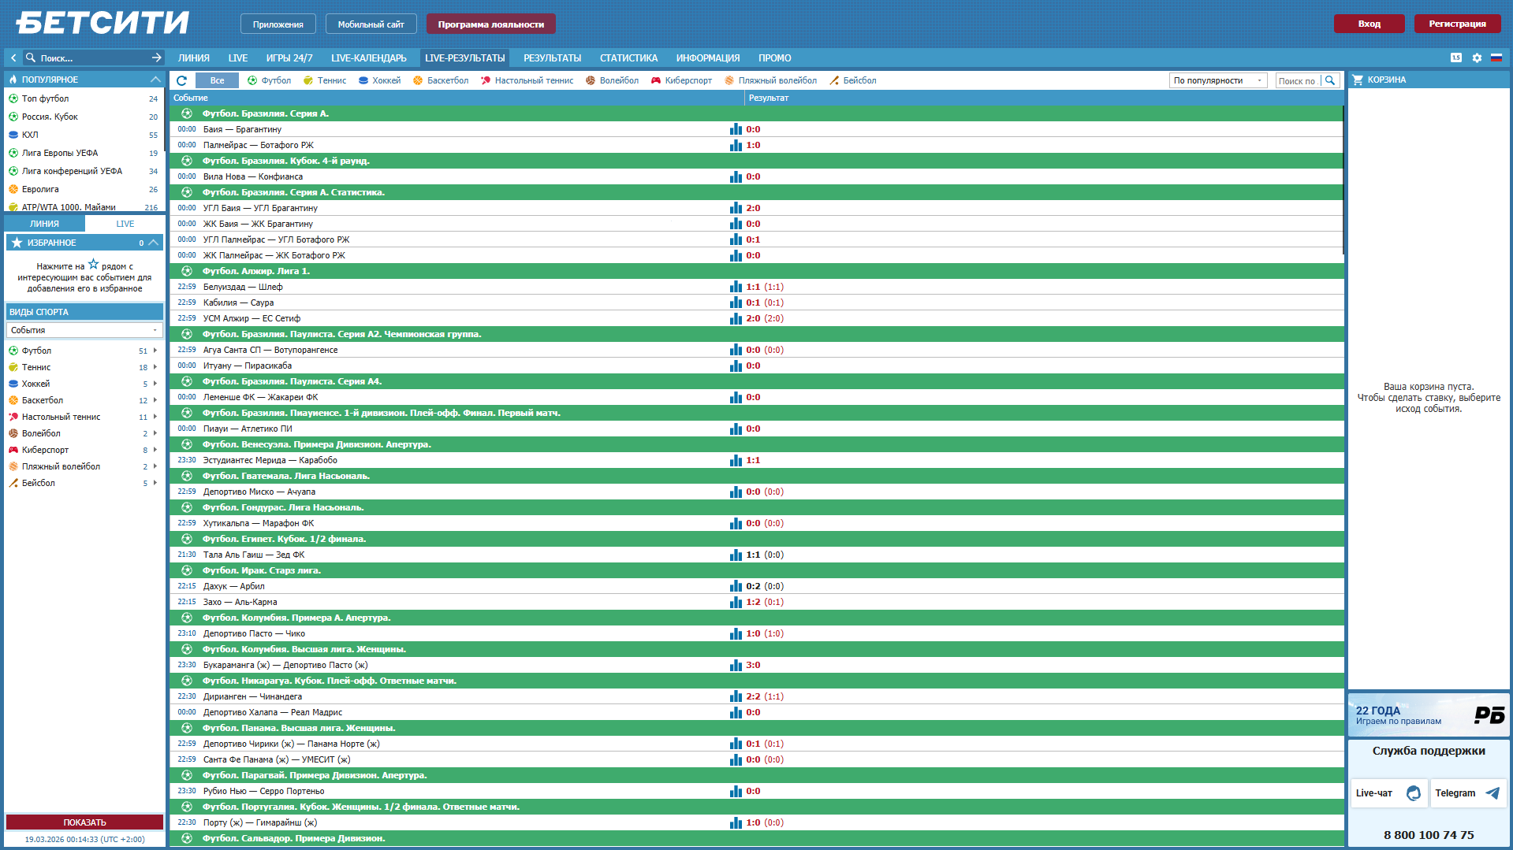Switch sidebar to LIVE mode
The width and height of the screenshot is (1513, 850).
click(x=125, y=224)
